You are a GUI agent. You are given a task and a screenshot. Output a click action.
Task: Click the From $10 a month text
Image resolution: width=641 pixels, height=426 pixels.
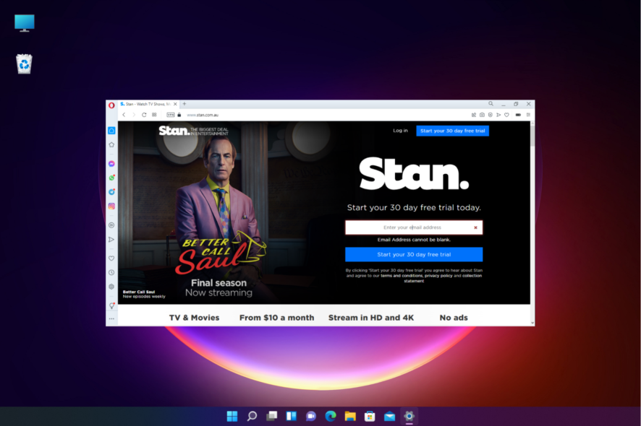[x=277, y=318]
